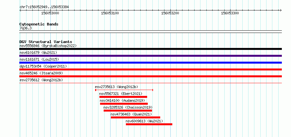Click ruler position label 156053300
291x137 pixels.
(x=230, y=13)
